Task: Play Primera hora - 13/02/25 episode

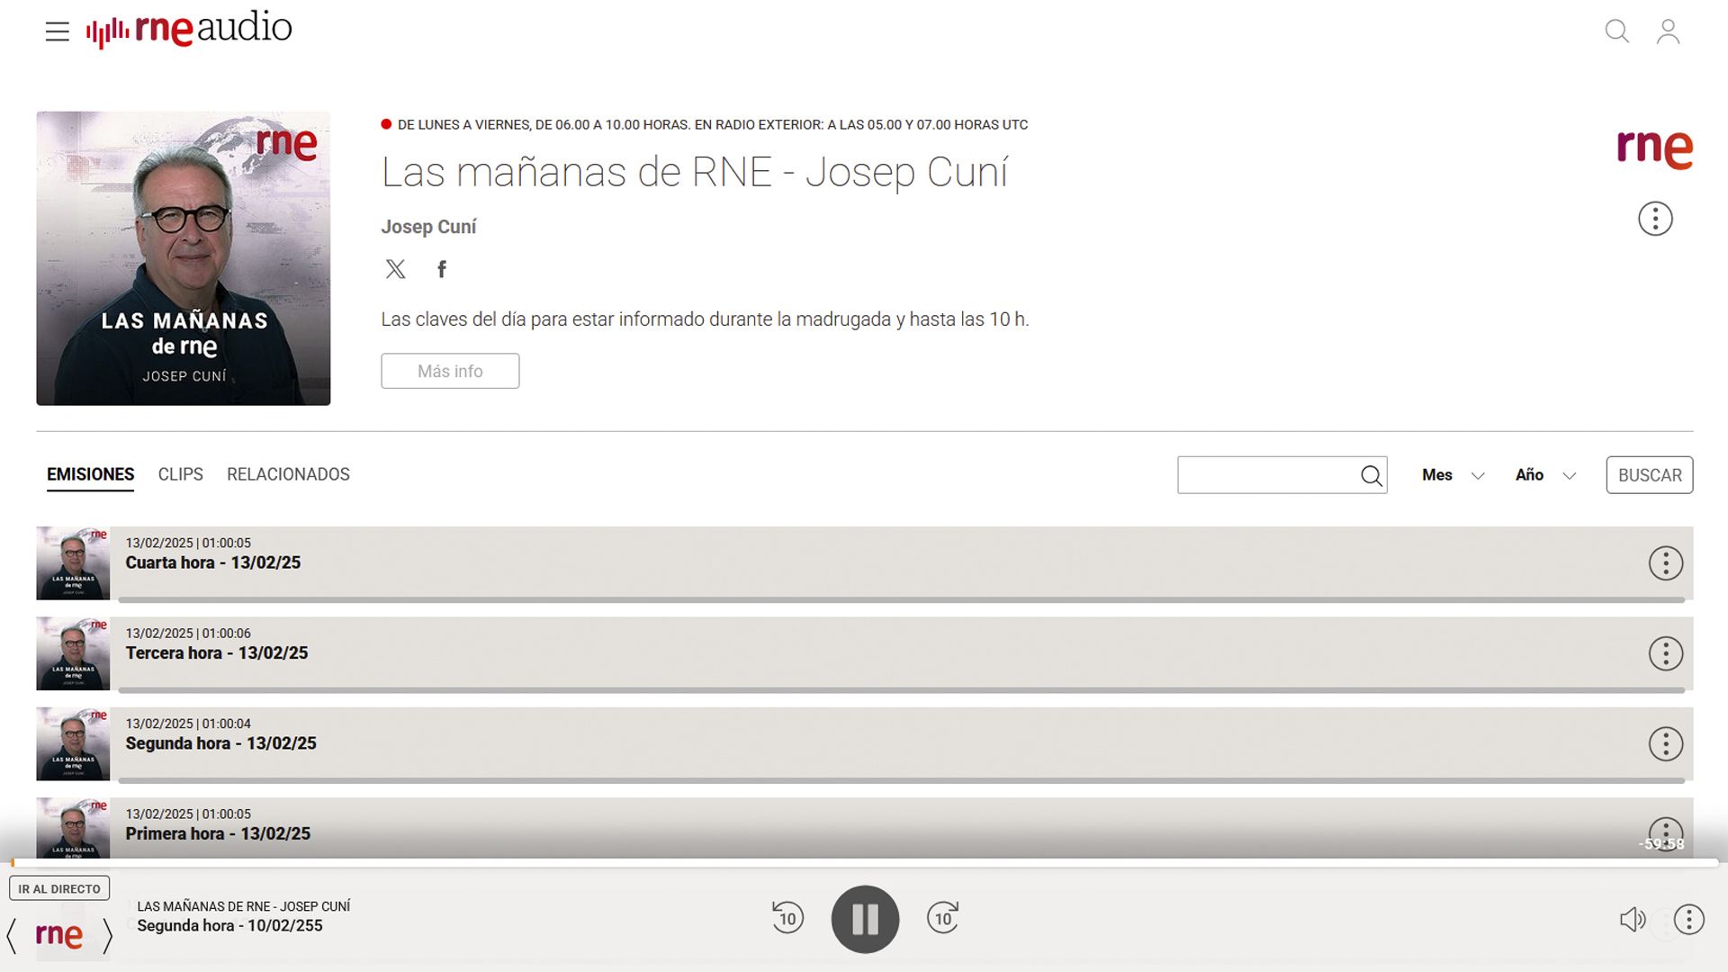Action: [x=218, y=833]
